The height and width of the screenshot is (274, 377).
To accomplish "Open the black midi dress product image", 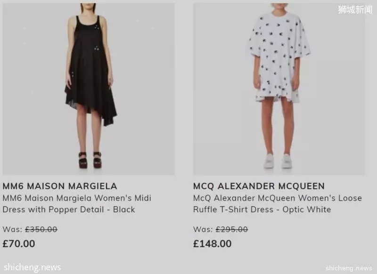I will pyautogui.click(x=89, y=89).
